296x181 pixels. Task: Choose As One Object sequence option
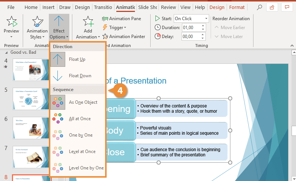pos(78,102)
